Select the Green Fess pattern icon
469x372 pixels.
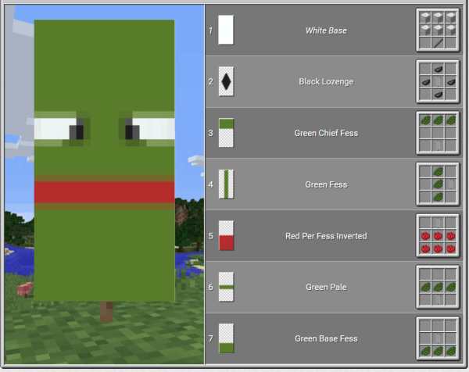click(226, 184)
